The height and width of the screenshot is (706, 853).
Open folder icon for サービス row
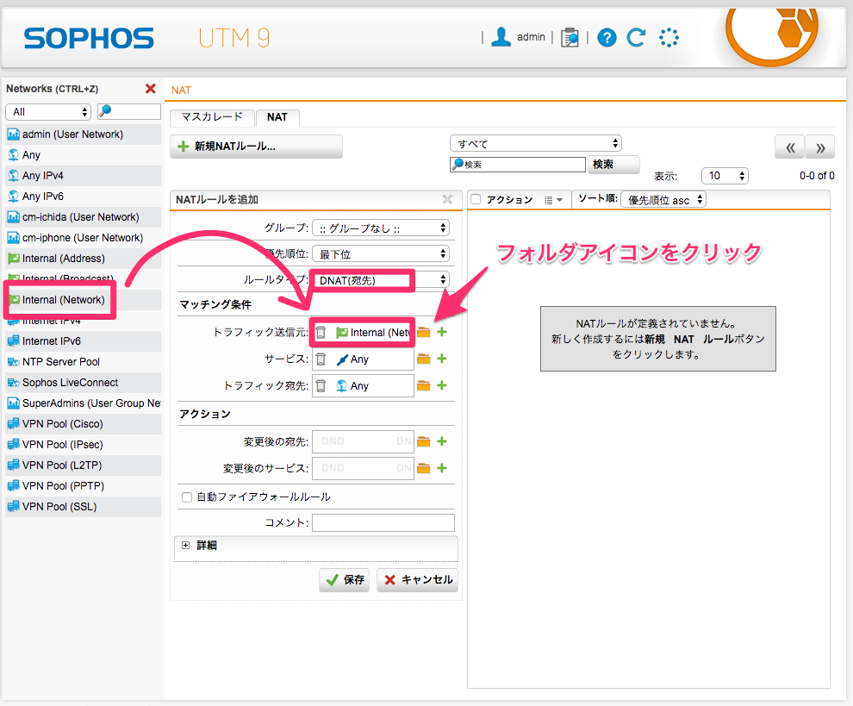pos(424,359)
